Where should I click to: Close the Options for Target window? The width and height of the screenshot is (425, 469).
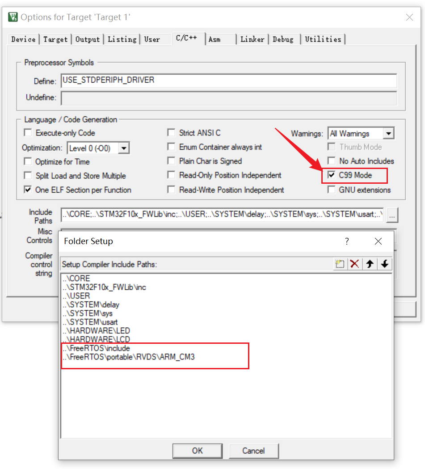pos(409,17)
